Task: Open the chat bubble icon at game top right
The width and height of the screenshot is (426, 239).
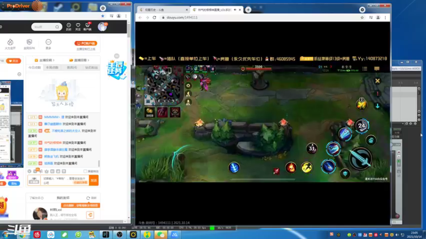Action: [x=376, y=69]
